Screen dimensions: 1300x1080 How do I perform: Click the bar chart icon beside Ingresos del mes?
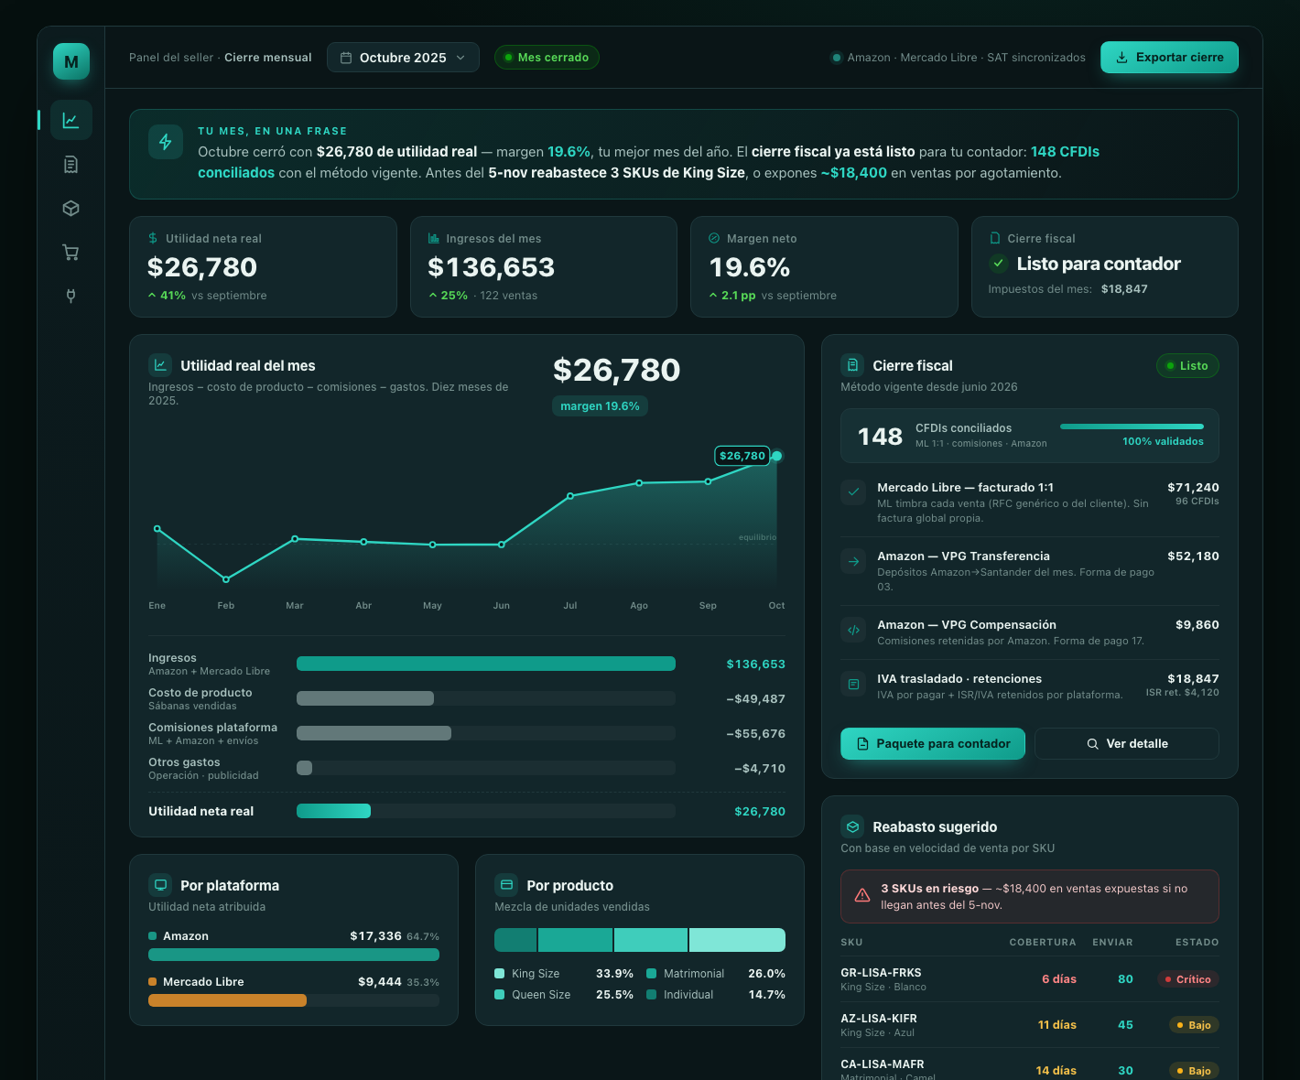point(434,238)
